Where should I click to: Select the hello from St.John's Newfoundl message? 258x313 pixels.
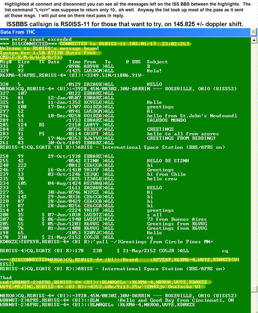[113, 116]
